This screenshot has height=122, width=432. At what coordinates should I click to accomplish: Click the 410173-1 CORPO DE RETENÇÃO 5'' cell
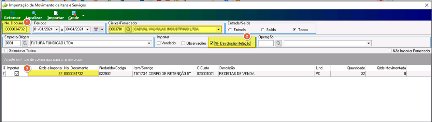164,74
